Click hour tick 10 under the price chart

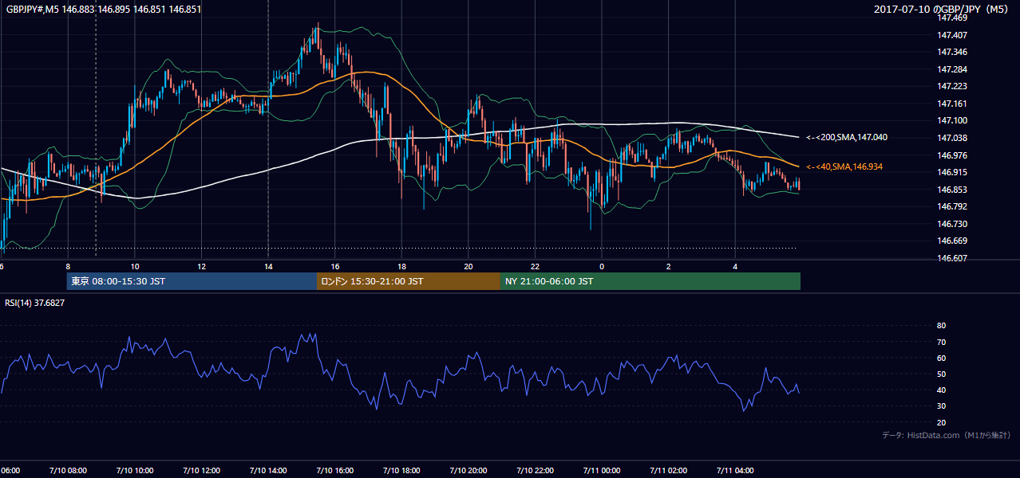(x=135, y=266)
